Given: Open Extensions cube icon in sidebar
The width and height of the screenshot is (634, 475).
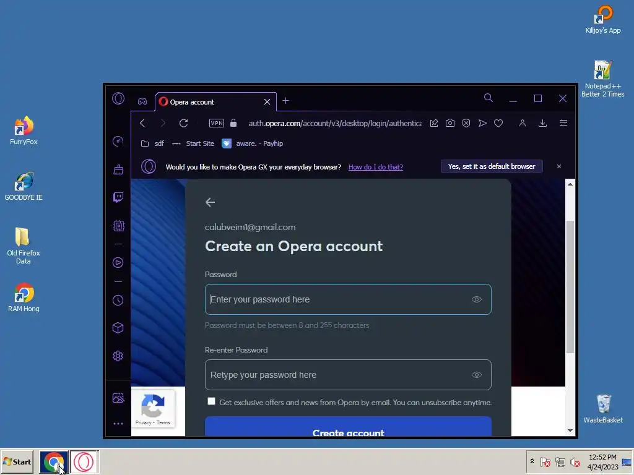Looking at the screenshot, I should click(118, 328).
